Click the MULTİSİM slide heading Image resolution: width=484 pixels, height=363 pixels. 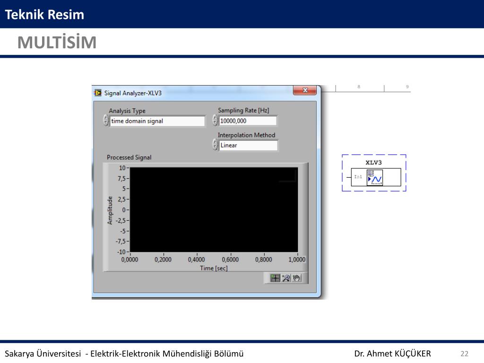[x=57, y=42]
